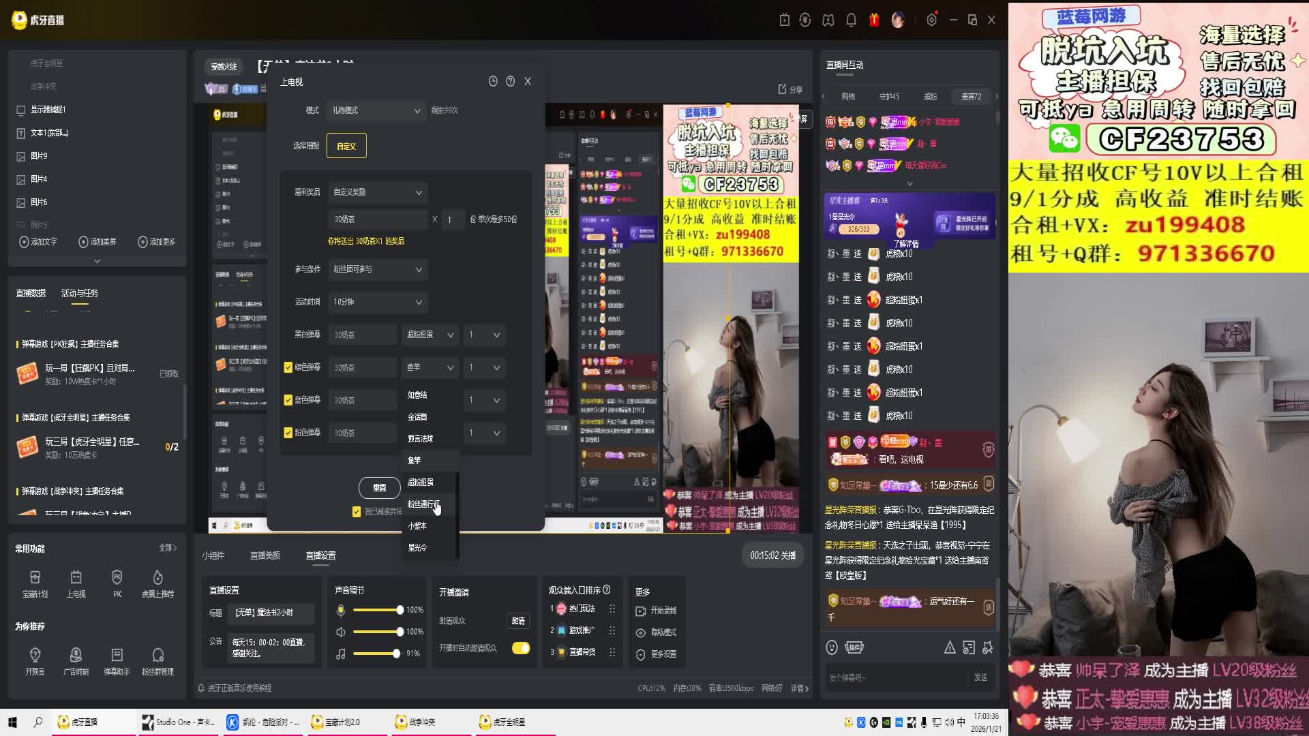This screenshot has width=1309, height=736.
Task: Toggle 开播时自动邀请观众 switch off
Action: (521, 648)
